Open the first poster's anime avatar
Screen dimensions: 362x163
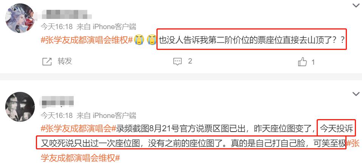pyautogui.click(x=20, y=18)
